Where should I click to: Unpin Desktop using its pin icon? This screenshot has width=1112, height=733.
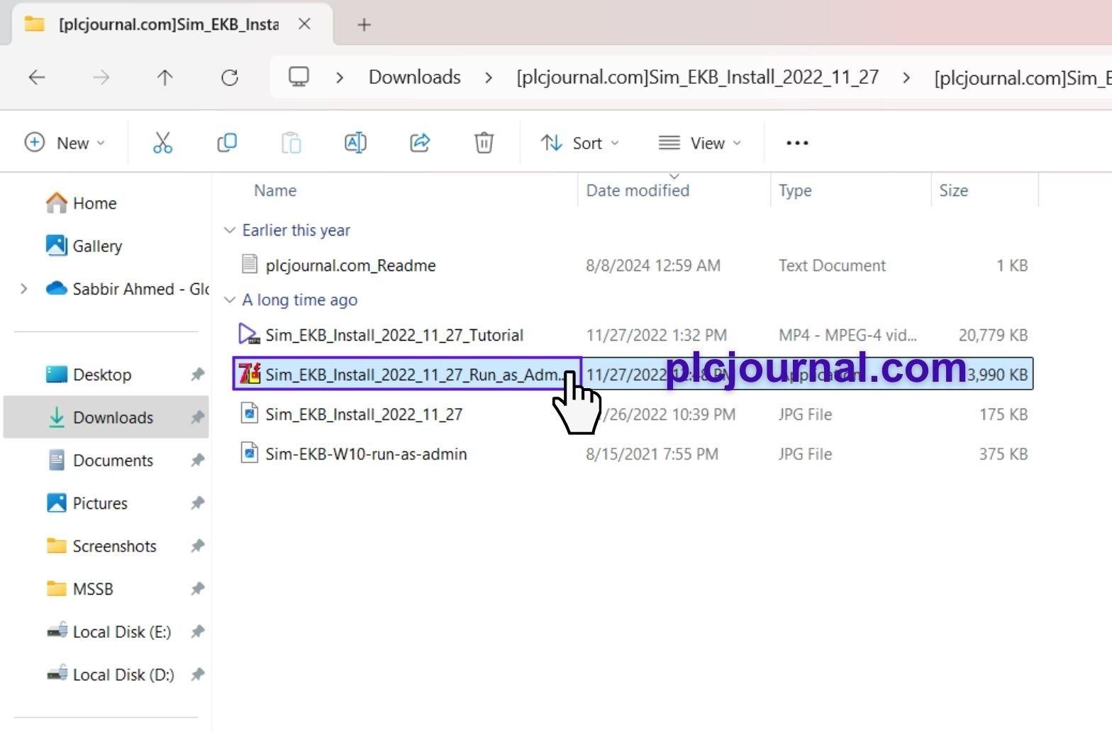point(198,374)
